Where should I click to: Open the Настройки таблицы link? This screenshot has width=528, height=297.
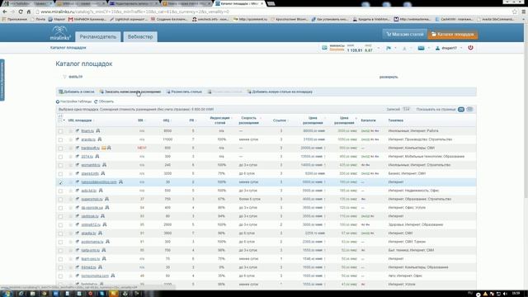[76, 101]
